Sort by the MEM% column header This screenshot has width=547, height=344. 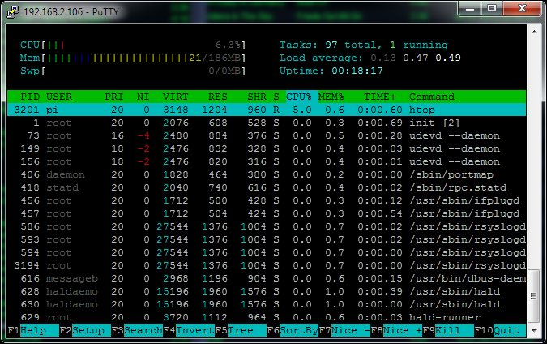click(332, 97)
